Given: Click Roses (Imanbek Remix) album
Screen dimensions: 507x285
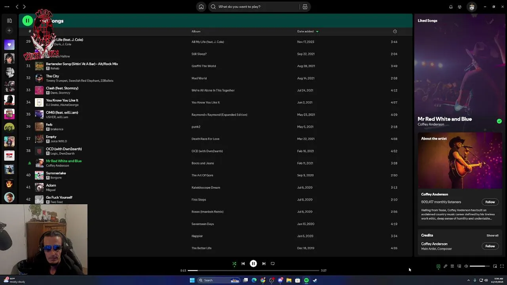Looking at the screenshot, I should tap(207, 212).
